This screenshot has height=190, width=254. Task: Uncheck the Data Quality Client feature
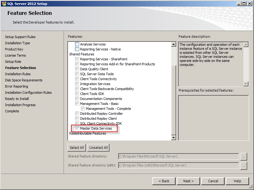(x=77, y=69)
